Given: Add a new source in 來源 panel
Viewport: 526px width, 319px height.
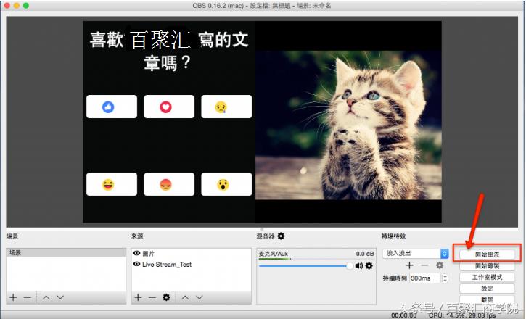Looking at the screenshot, I should click(138, 297).
